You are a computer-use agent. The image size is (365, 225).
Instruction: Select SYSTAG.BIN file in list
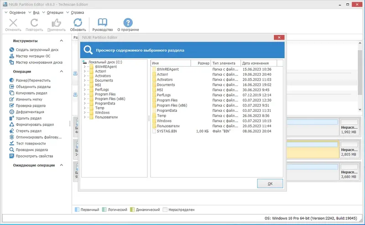pyautogui.click(x=167, y=131)
